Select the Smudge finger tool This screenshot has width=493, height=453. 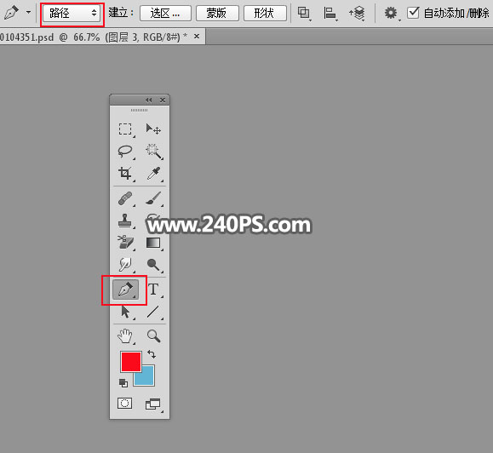pos(125,264)
